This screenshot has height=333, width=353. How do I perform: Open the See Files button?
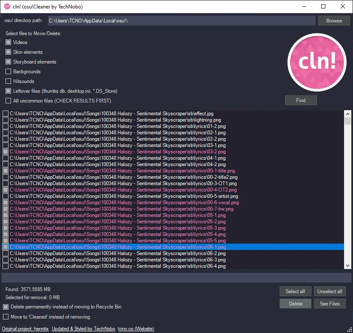click(330, 304)
